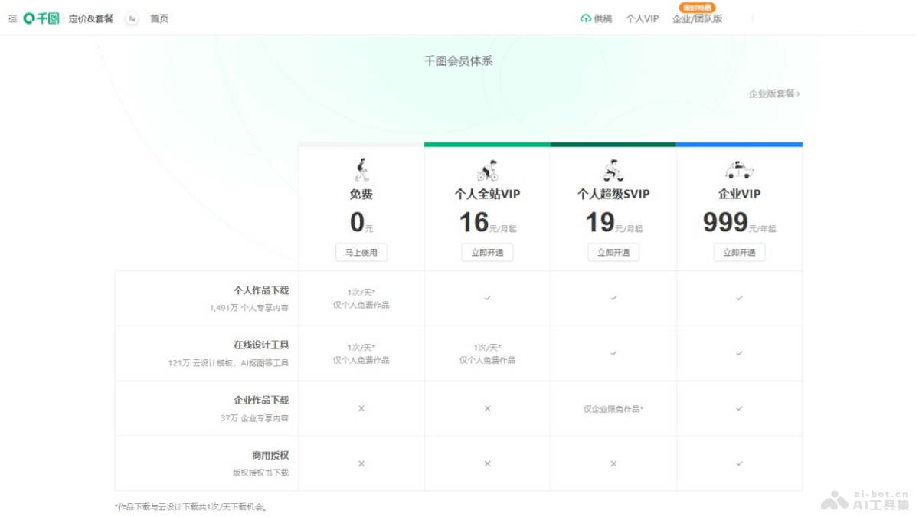Open the 个人VIP tab in header
Viewport: 919px width, 517px height.
click(642, 18)
